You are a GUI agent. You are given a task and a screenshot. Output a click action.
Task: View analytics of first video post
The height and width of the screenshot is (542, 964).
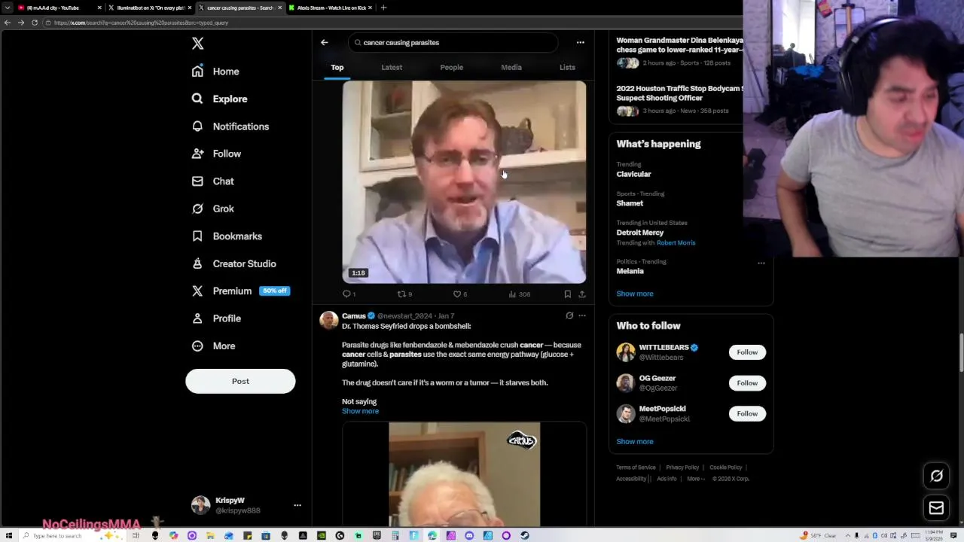(x=520, y=294)
